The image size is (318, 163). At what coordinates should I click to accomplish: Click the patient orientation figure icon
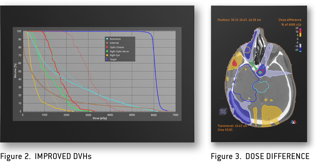[293, 122]
